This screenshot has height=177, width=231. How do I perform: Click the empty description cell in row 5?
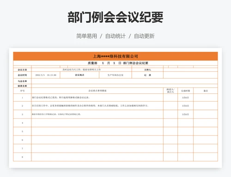click(x=97, y=131)
